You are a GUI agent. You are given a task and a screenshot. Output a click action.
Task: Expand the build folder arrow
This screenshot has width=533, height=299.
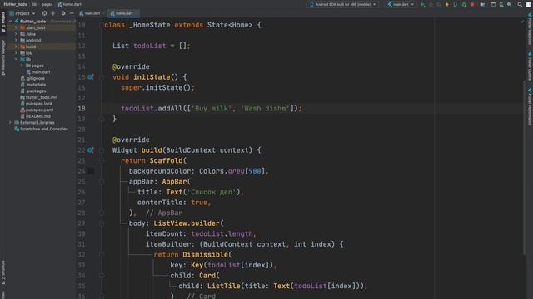click(16, 47)
